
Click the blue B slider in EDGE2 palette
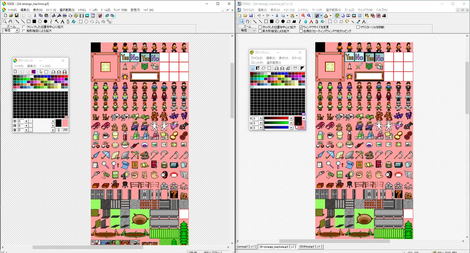pos(276,127)
